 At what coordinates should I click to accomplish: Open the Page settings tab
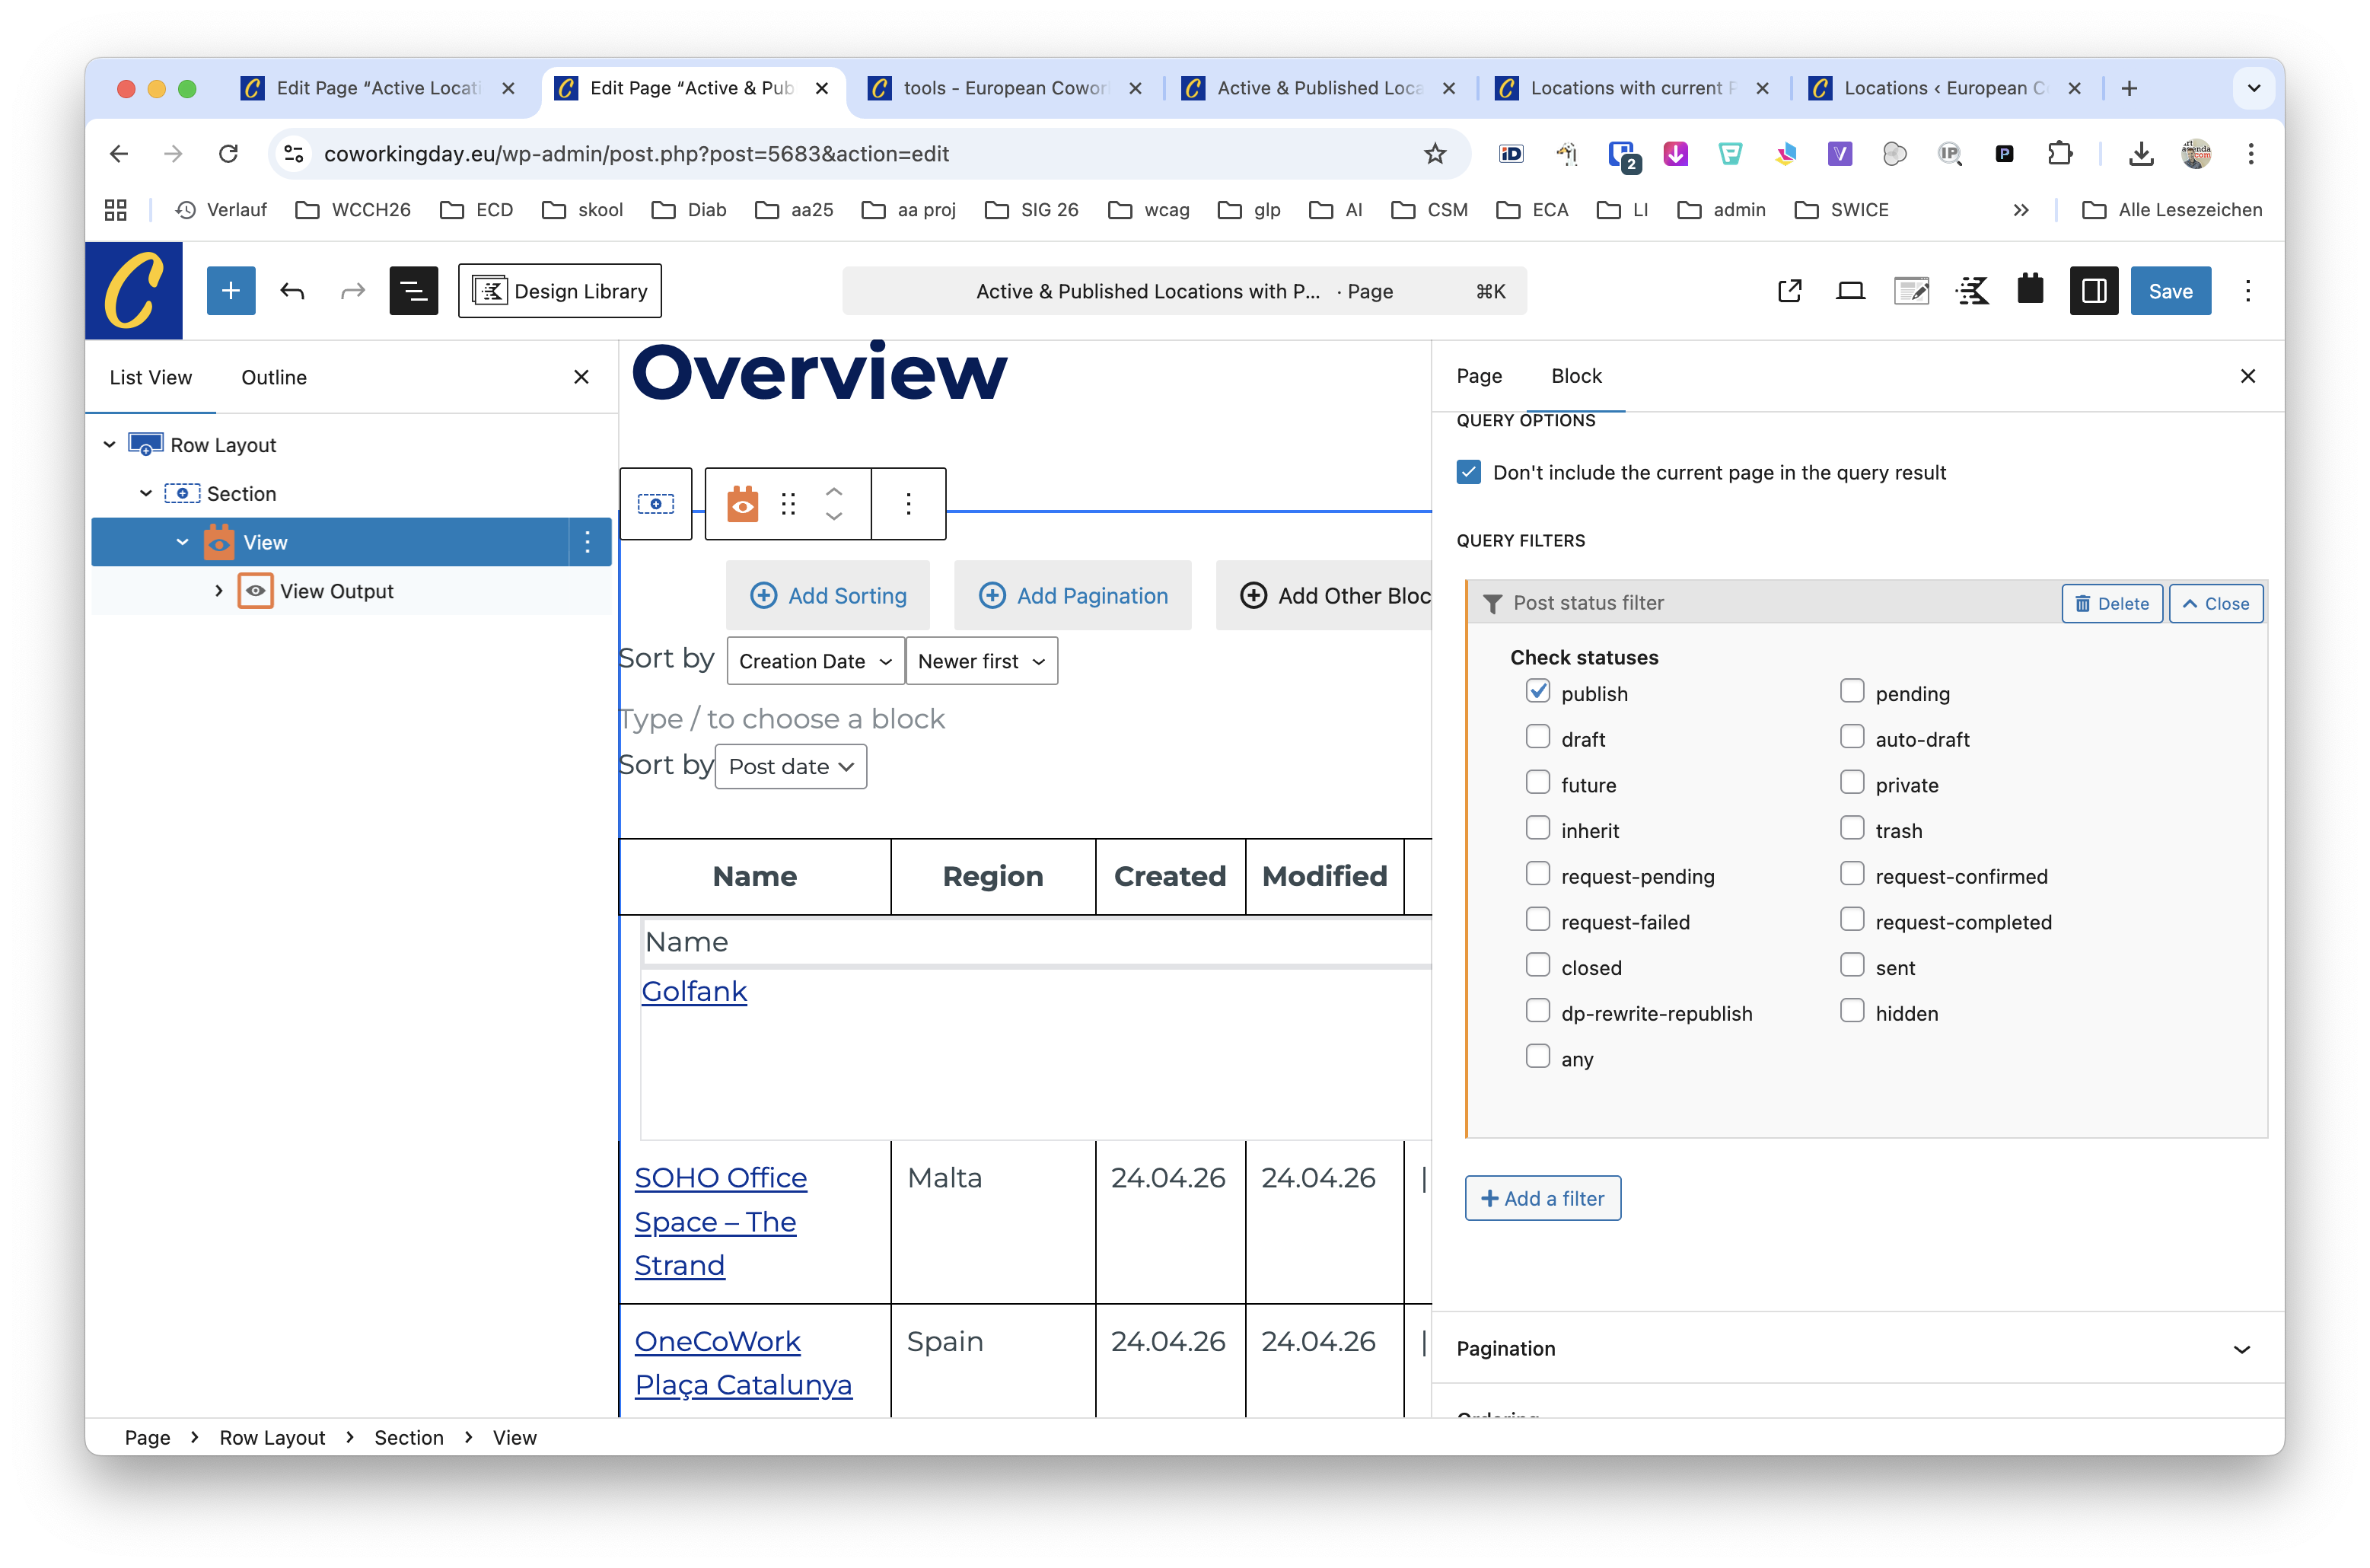[1480, 376]
